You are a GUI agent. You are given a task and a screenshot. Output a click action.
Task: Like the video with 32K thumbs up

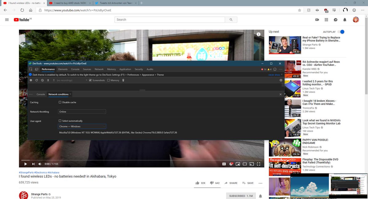(201, 183)
